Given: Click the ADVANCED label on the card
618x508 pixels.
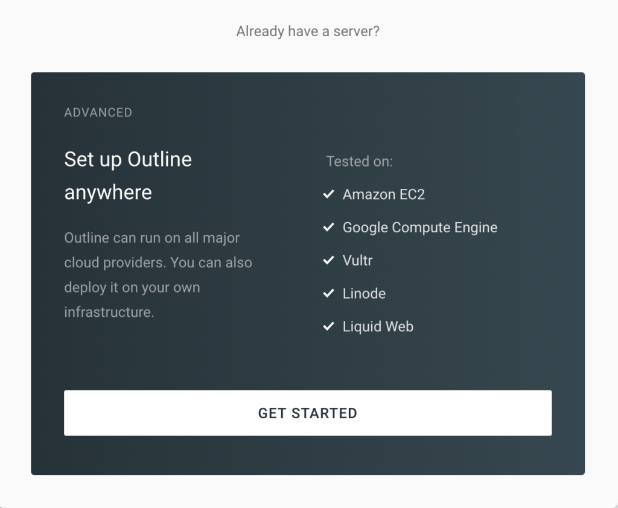Looking at the screenshot, I should [x=98, y=113].
